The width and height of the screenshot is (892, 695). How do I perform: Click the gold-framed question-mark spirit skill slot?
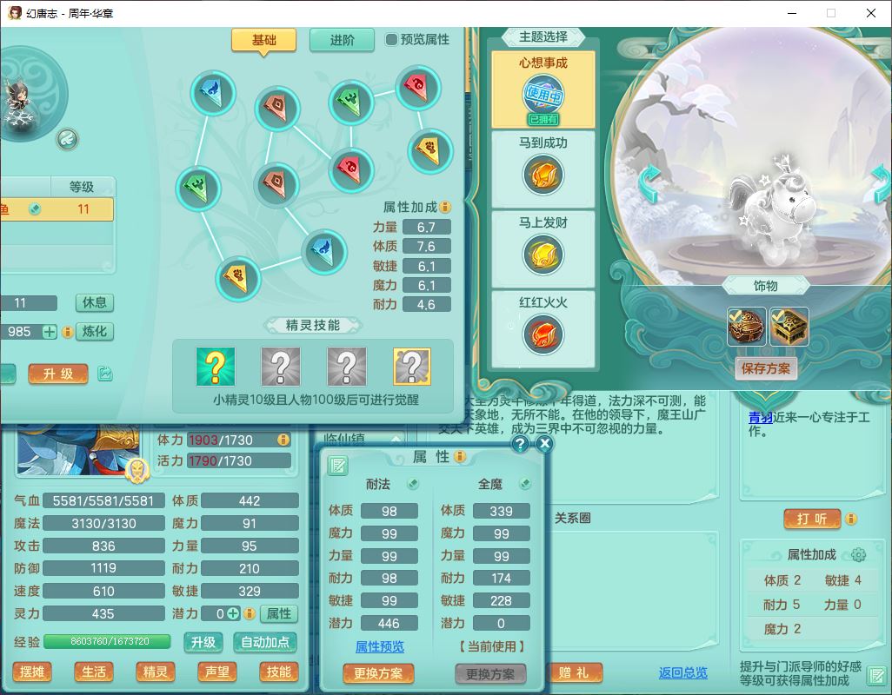412,367
